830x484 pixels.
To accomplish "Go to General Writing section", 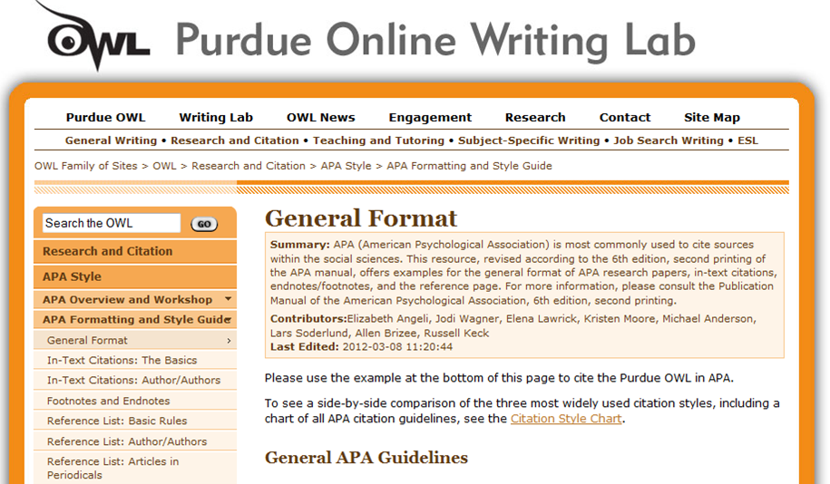I will (x=112, y=140).
